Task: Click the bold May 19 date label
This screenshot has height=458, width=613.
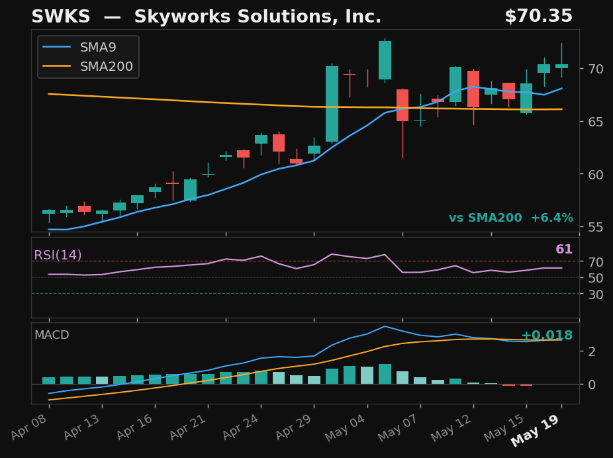Action: [536, 430]
